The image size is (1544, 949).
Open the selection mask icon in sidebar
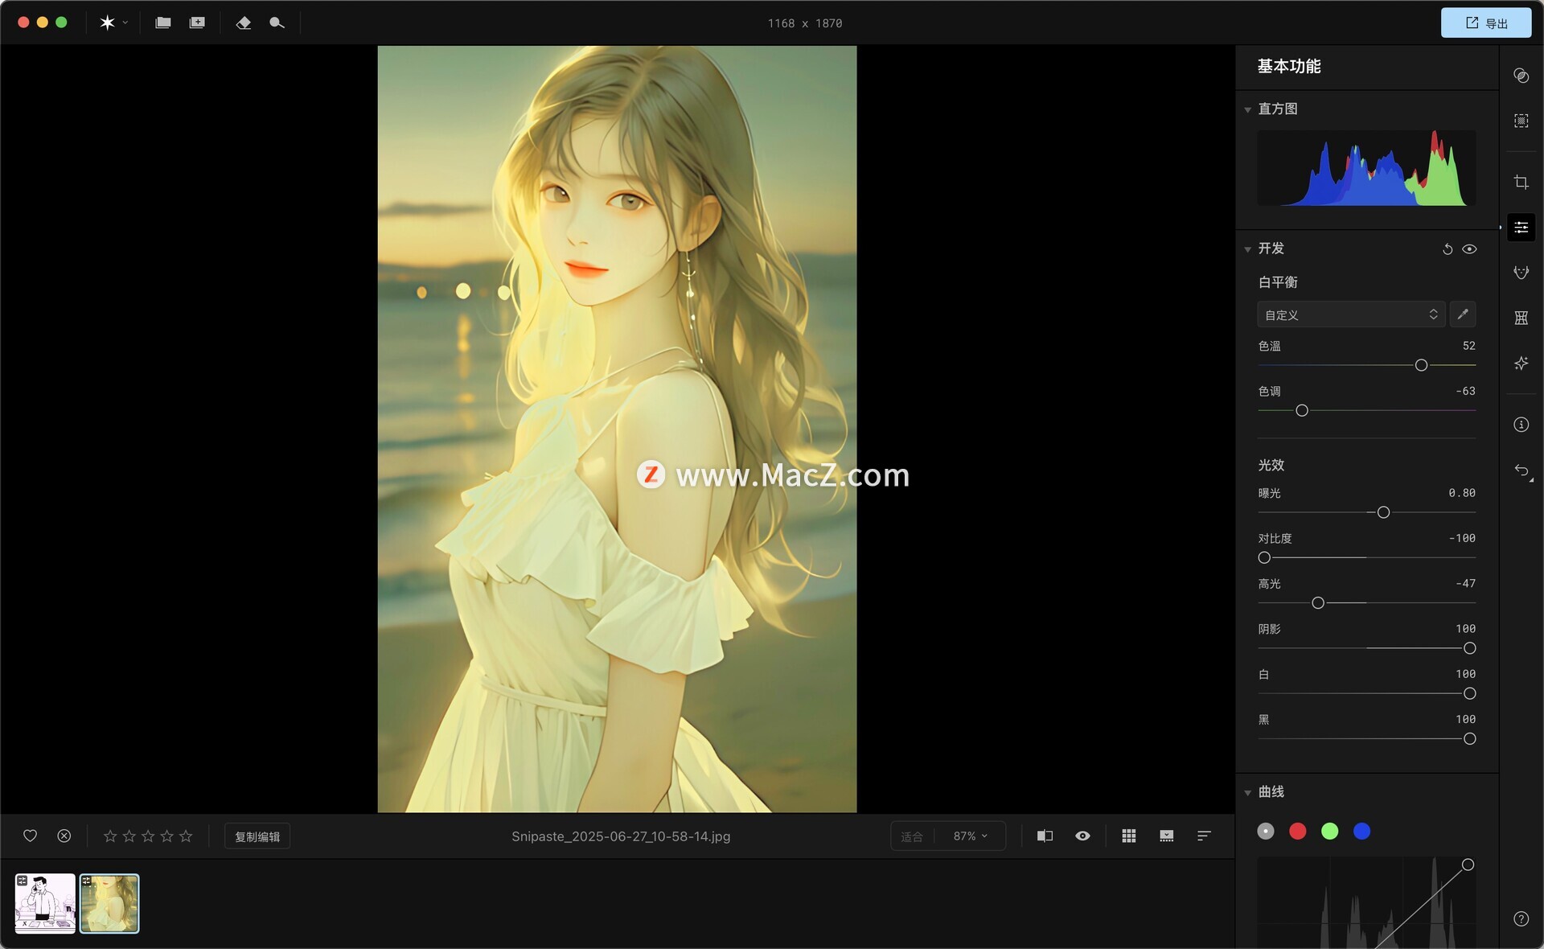1521,121
